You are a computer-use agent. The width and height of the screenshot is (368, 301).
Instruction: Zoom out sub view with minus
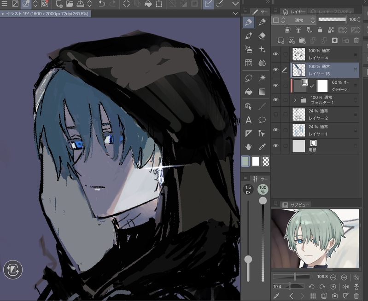click(333, 278)
